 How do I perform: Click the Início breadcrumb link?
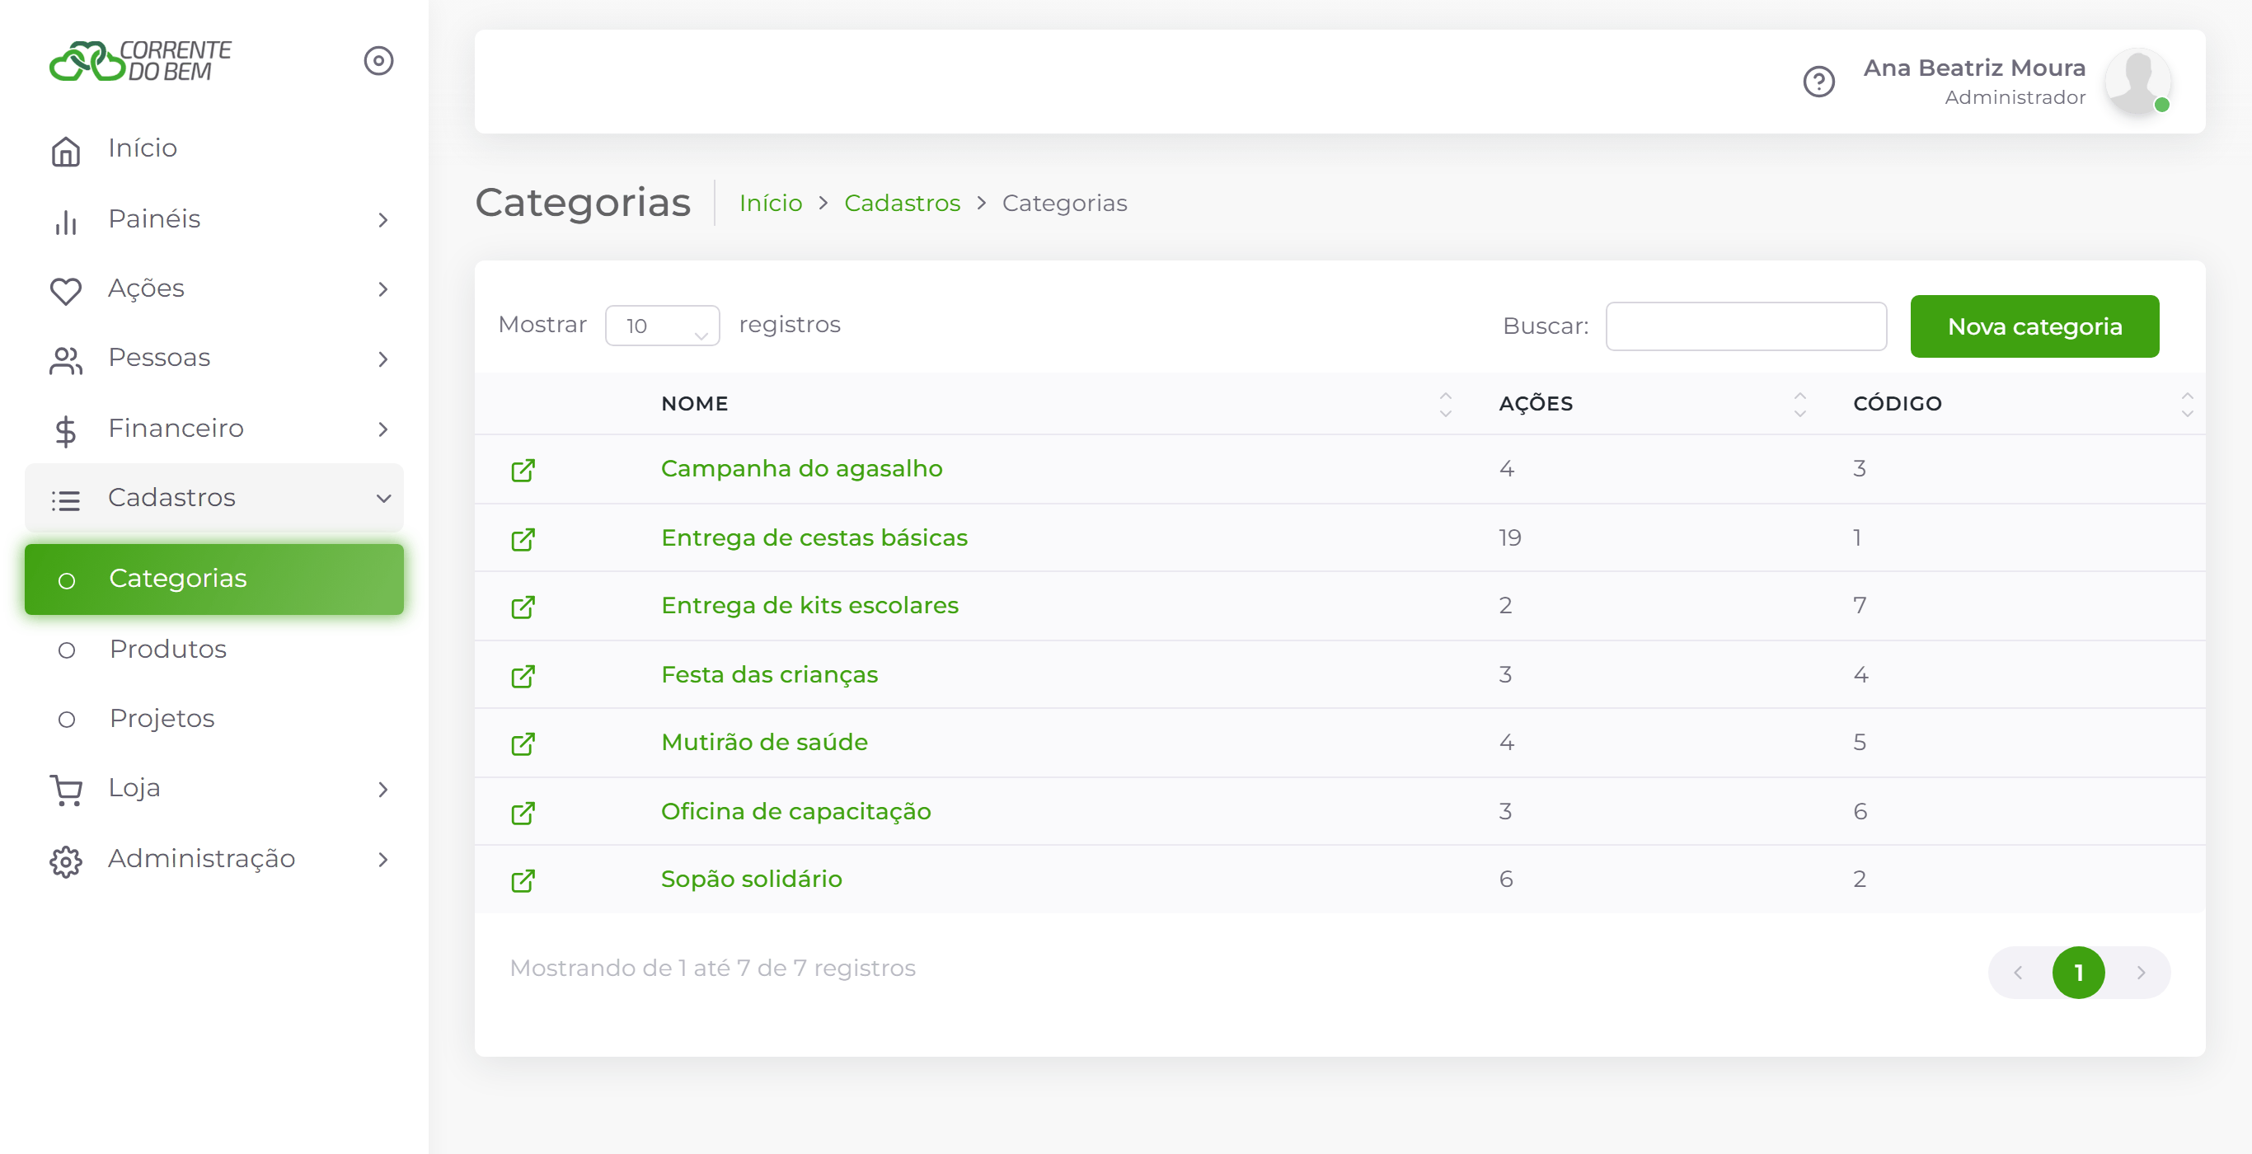(770, 203)
